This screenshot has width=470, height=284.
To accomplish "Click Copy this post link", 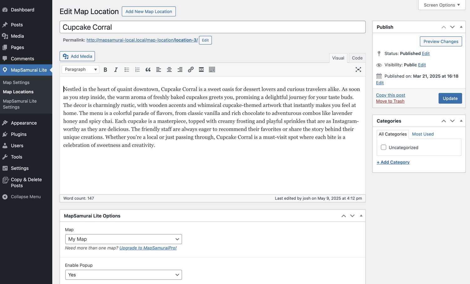I will point(390,95).
